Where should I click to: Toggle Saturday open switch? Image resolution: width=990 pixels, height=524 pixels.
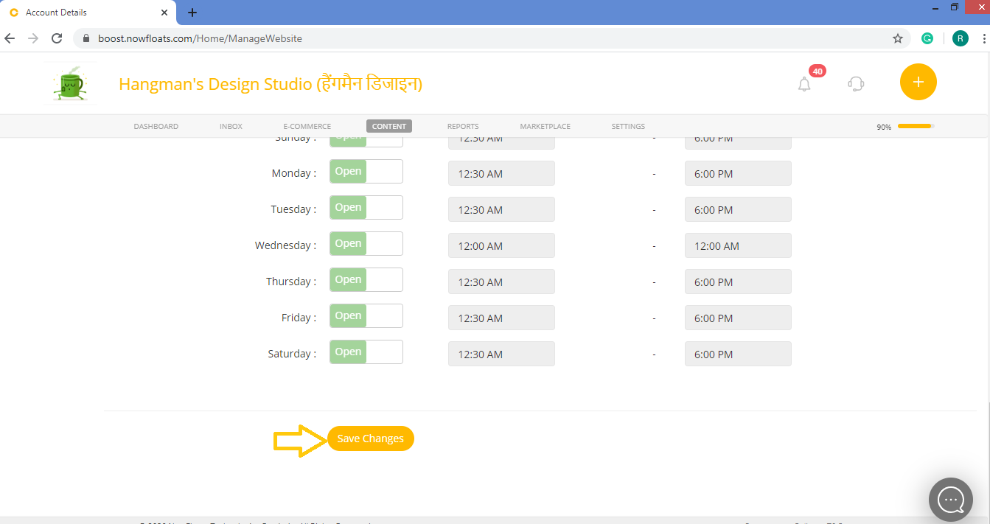coord(366,352)
